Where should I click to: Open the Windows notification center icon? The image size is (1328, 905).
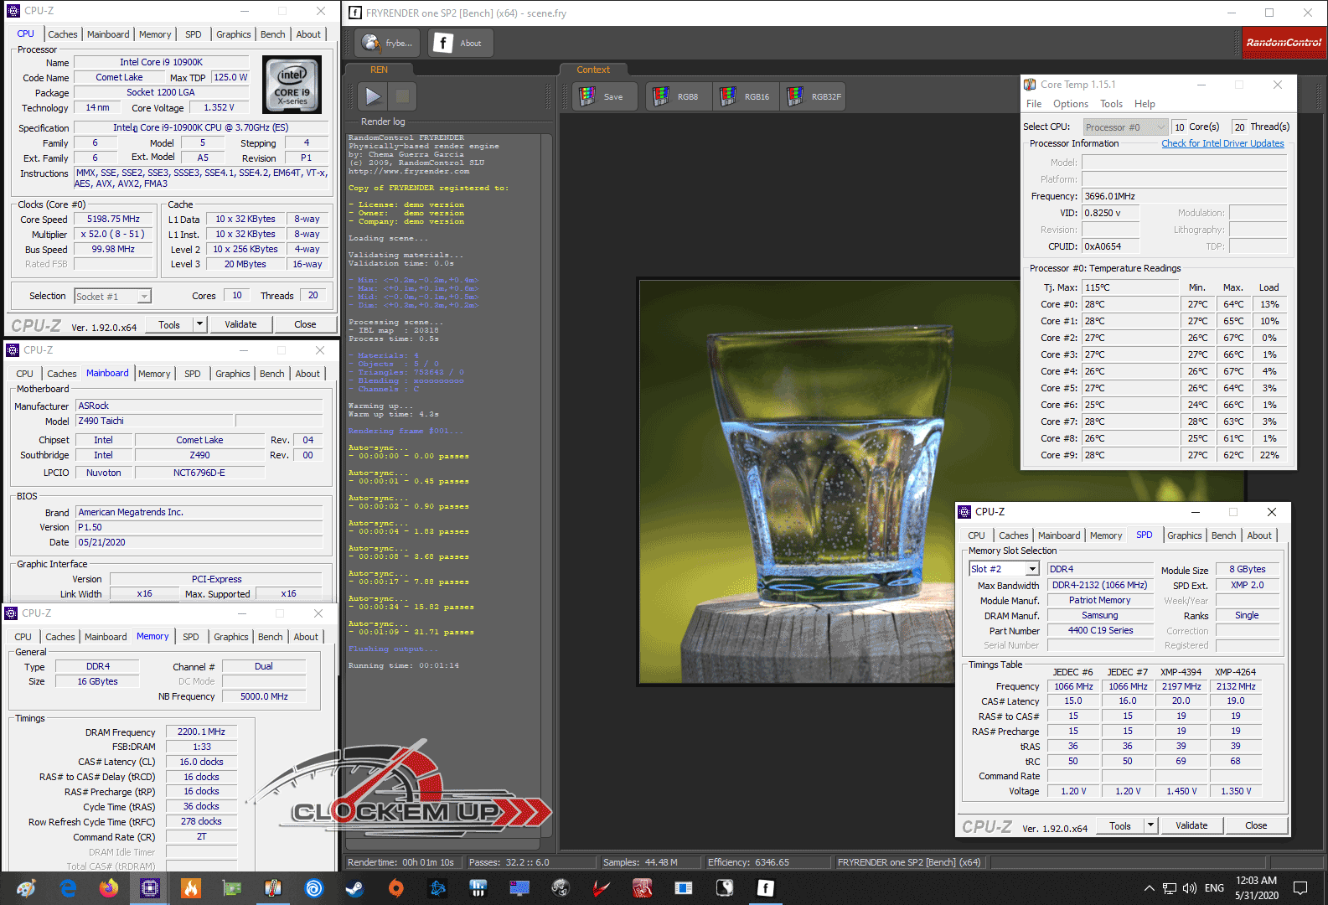[x=1300, y=888]
